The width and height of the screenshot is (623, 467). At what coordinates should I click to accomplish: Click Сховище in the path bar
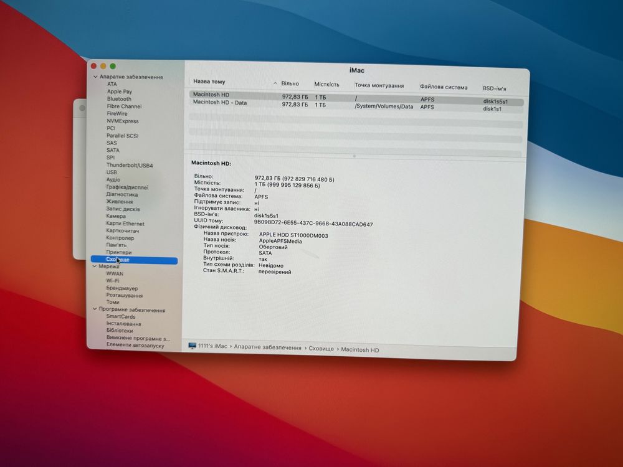click(x=321, y=349)
